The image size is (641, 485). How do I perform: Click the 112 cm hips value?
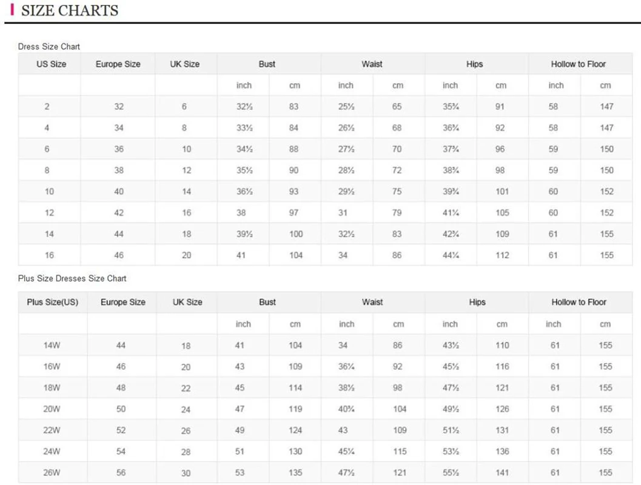[502, 255]
